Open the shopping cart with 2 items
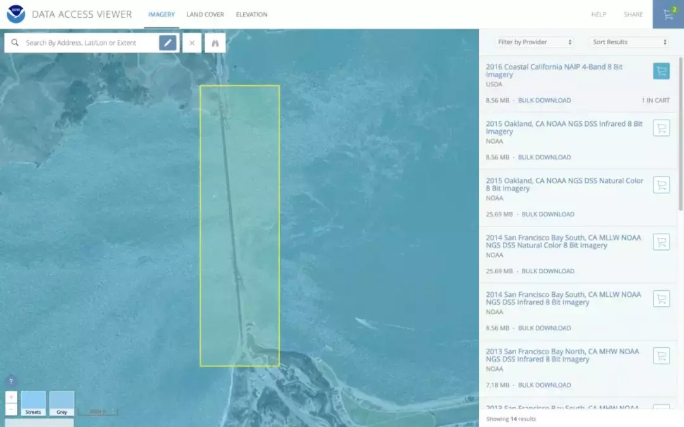The width and height of the screenshot is (684, 427). point(668,14)
